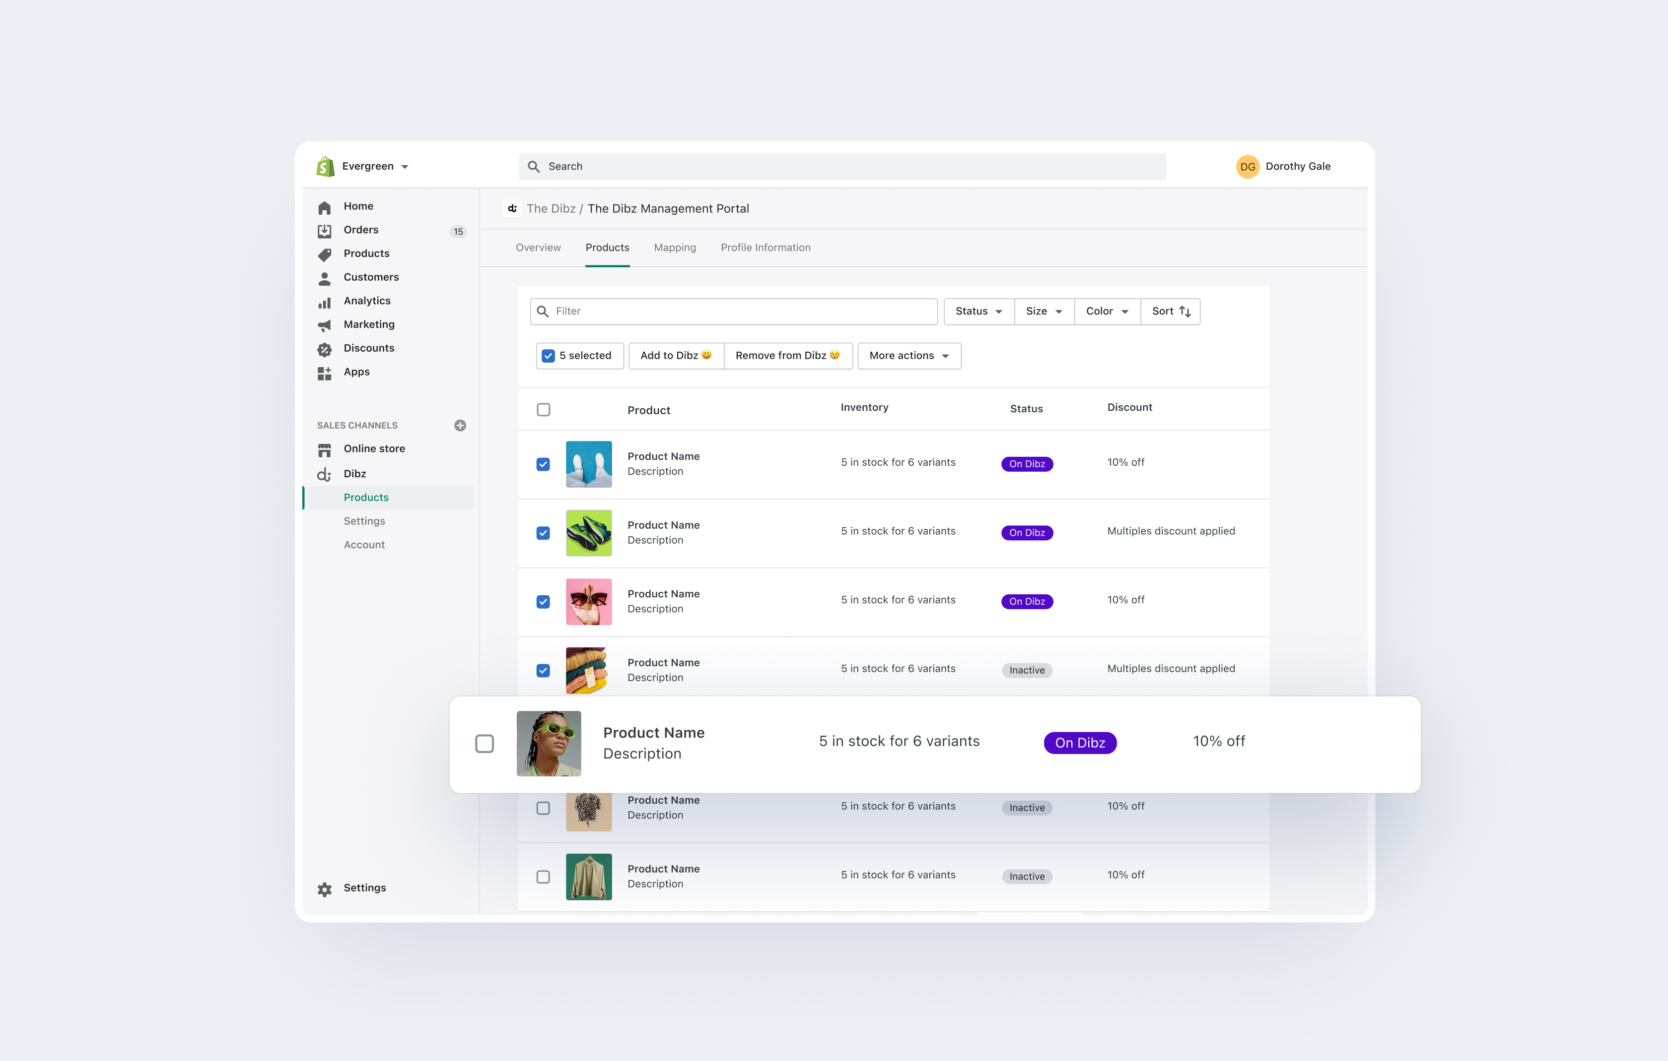This screenshot has height=1061, width=1668.
Task: Uncheck the '5 selected' checkbox
Action: point(548,355)
